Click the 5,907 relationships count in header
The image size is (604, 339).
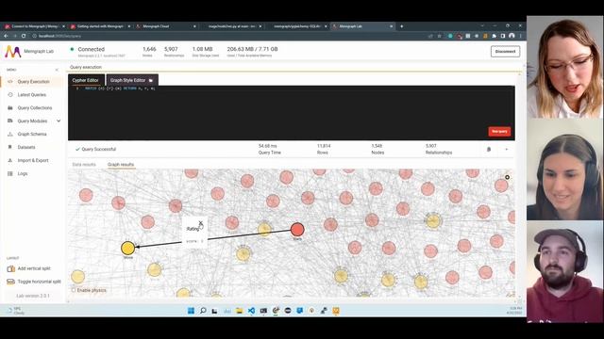[171, 49]
